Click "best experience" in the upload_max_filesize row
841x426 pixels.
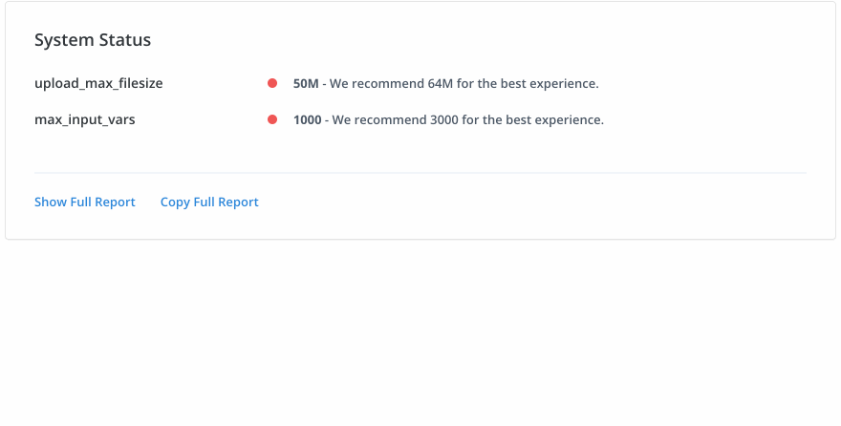(551, 84)
